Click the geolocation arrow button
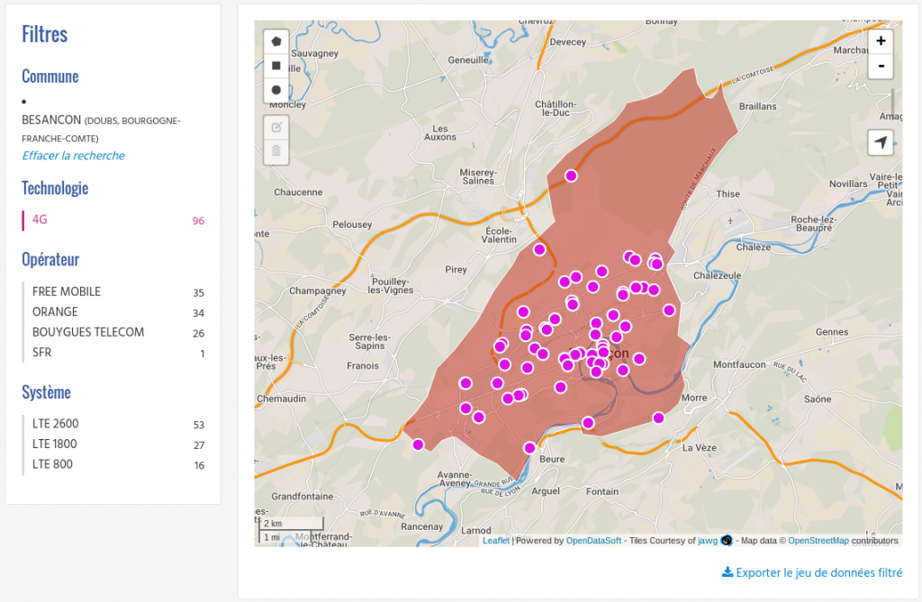The image size is (922, 602). (881, 143)
